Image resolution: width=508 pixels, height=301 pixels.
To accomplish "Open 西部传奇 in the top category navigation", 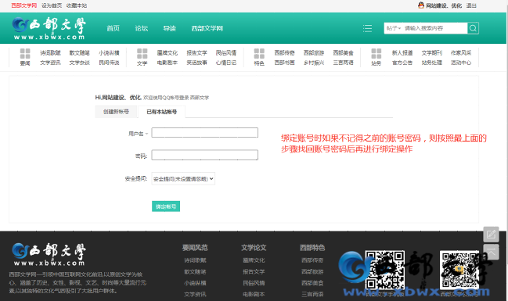I will pyautogui.click(x=284, y=52).
